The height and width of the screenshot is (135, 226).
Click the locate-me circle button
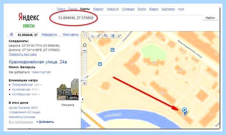pos(85,45)
